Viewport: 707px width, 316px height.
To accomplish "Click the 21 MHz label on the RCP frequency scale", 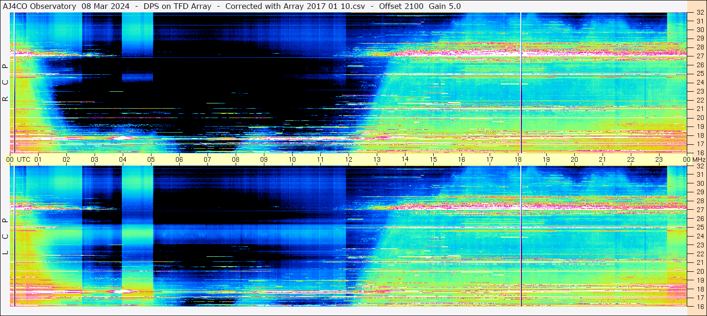I will coord(699,109).
